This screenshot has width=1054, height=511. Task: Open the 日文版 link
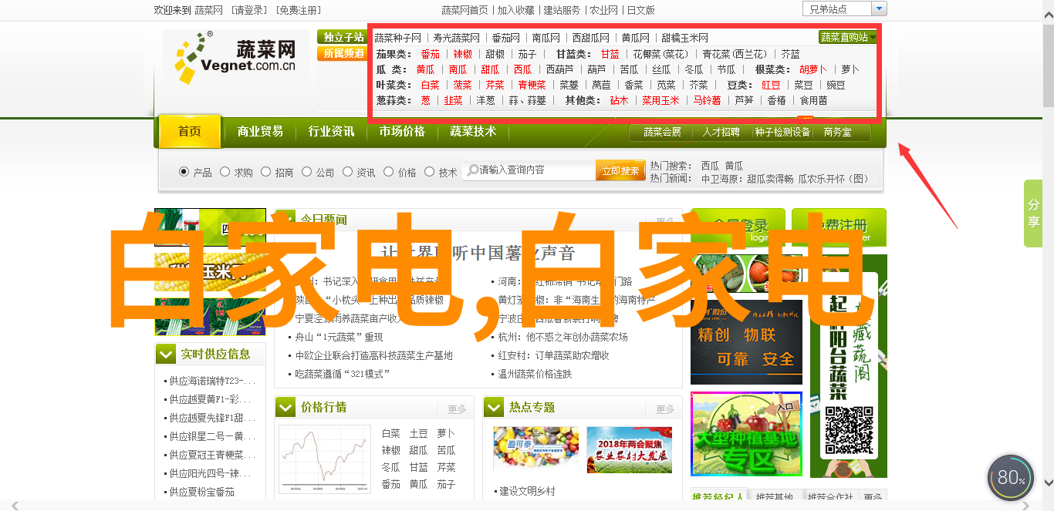coord(640,10)
